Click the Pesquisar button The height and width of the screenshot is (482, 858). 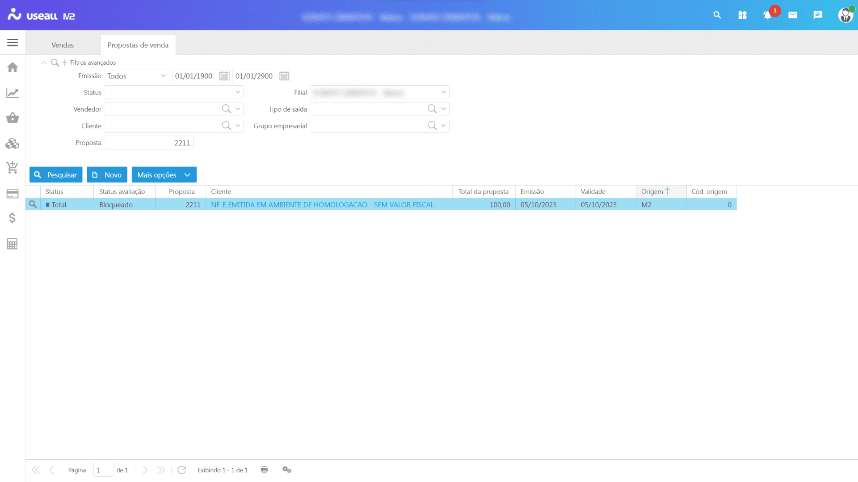click(56, 175)
